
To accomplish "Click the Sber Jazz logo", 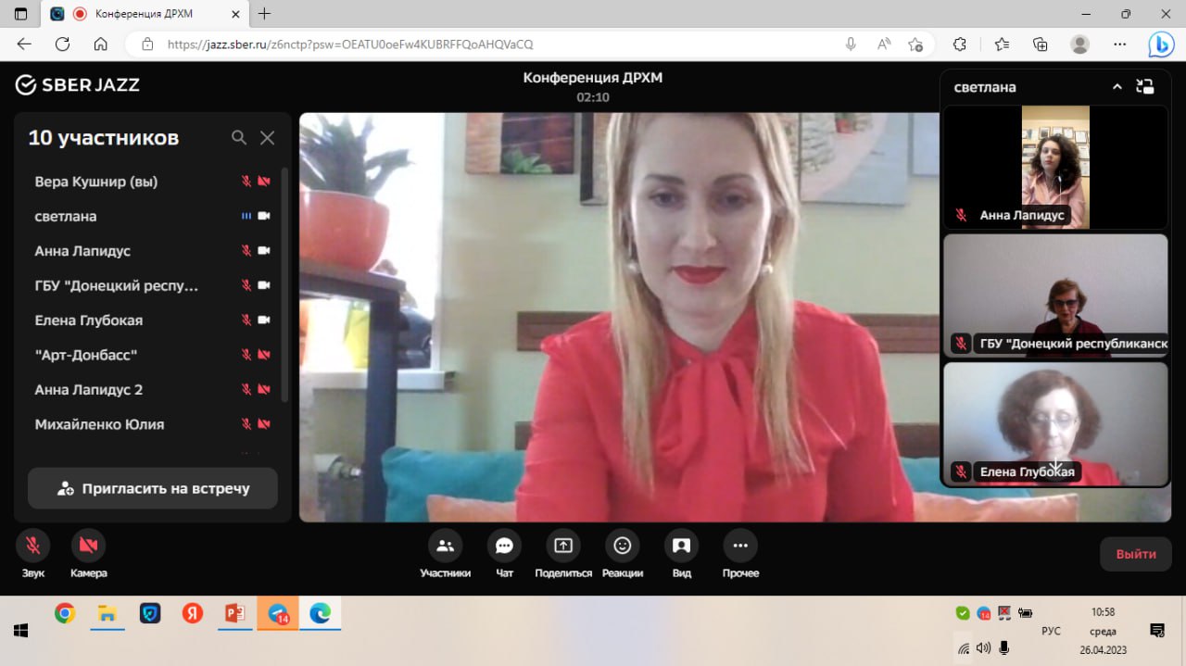I will coord(78,85).
